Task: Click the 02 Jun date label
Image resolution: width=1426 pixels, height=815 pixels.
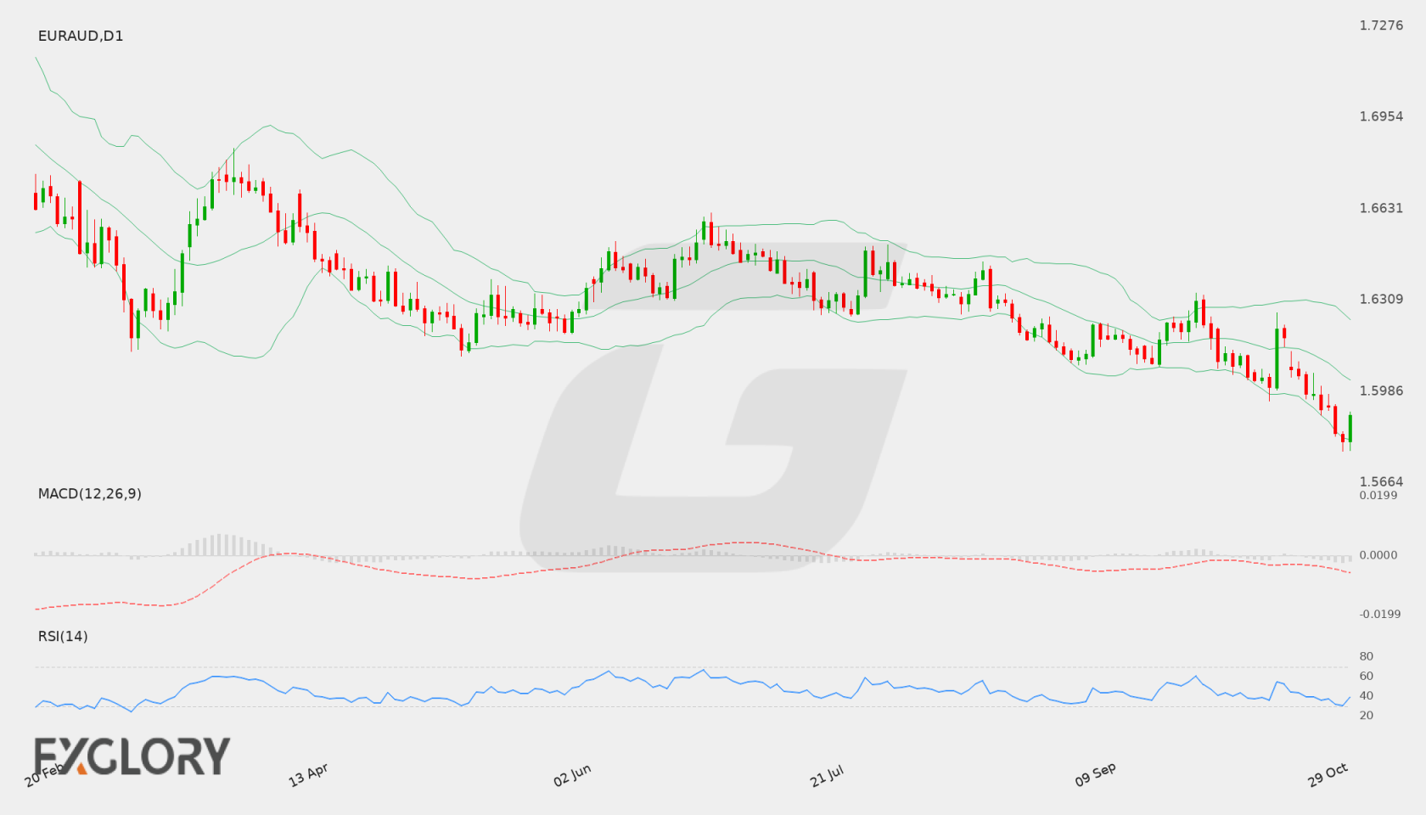Action: pyautogui.click(x=572, y=775)
